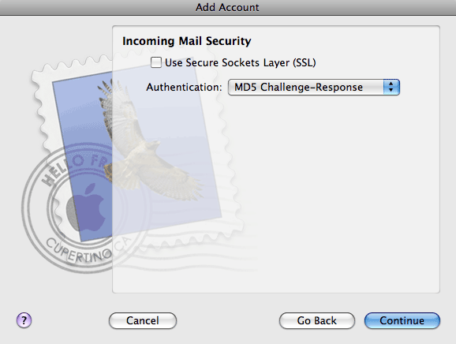Enable the Use Secure Sockets Layer checkbox
This screenshot has width=456, height=344.
(156, 62)
